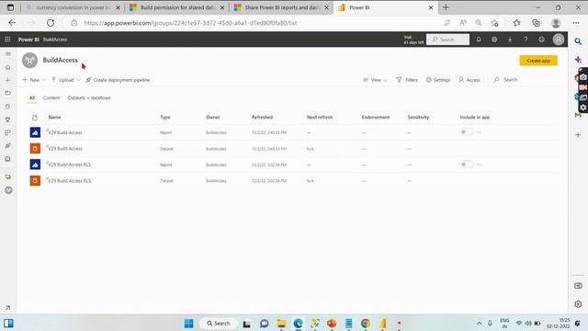The image size is (588, 331).
Task: Click the V29 Build Access RLS report icon
Action: (35, 165)
